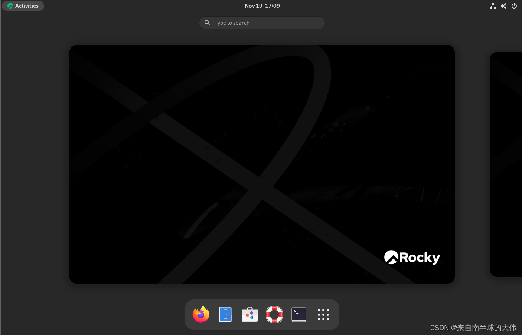522x335 pixels.
Task: Focus the Type to search field
Action: (x=262, y=23)
